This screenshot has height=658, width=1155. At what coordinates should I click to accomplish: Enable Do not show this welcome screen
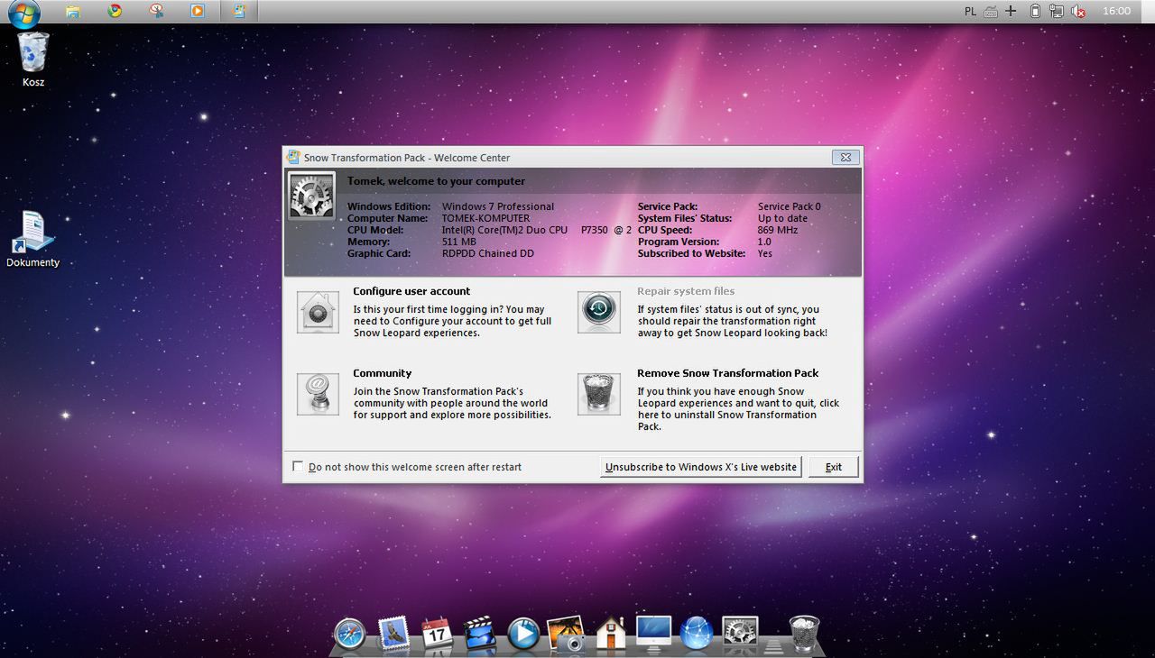coord(298,467)
